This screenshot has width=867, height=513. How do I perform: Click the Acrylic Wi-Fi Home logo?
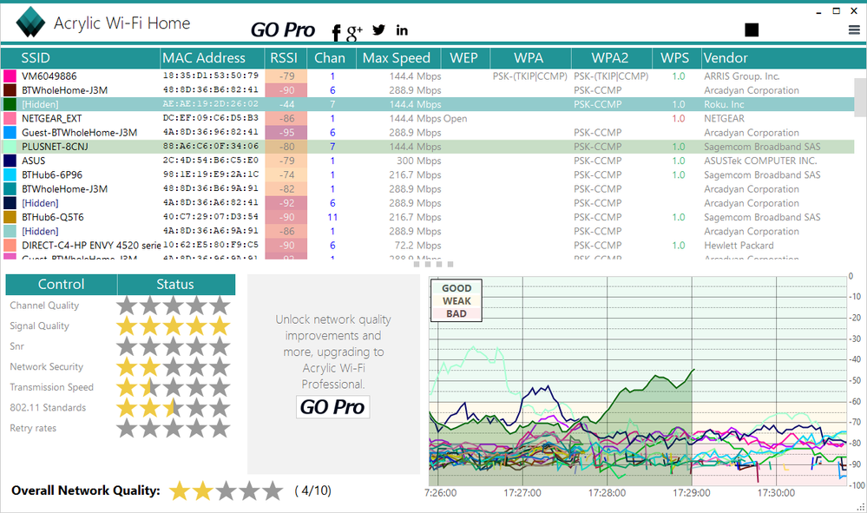[x=31, y=23]
